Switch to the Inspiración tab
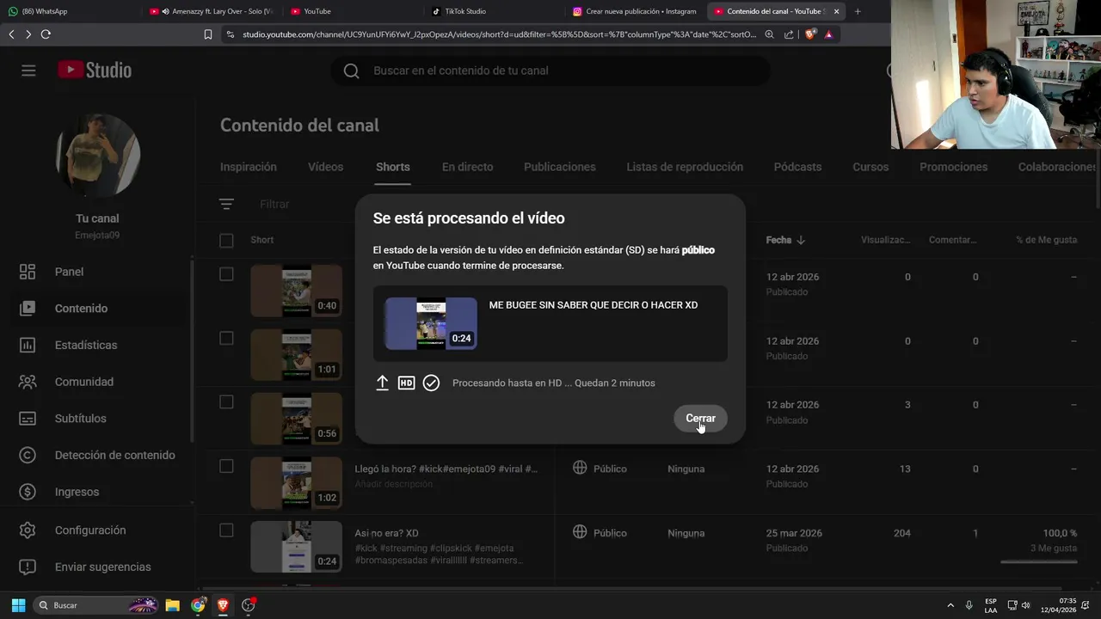Image resolution: width=1101 pixels, height=619 pixels. 248,167
